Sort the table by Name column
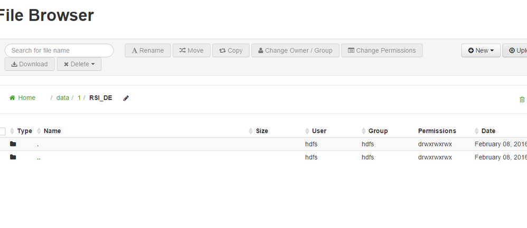This screenshot has height=228, width=527. [x=52, y=131]
